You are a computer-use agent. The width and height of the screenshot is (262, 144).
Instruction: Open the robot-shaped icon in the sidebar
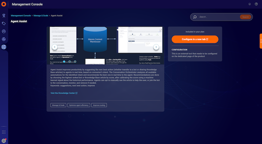[x=4, y=16]
